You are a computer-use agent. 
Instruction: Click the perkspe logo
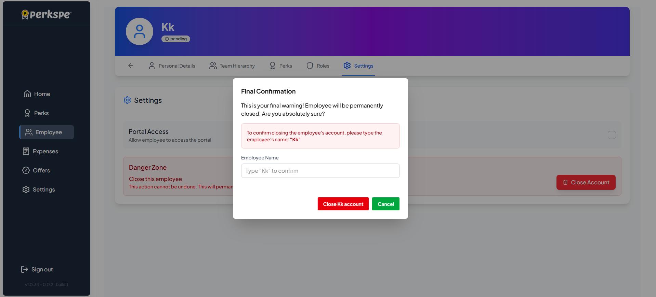(x=47, y=14)
